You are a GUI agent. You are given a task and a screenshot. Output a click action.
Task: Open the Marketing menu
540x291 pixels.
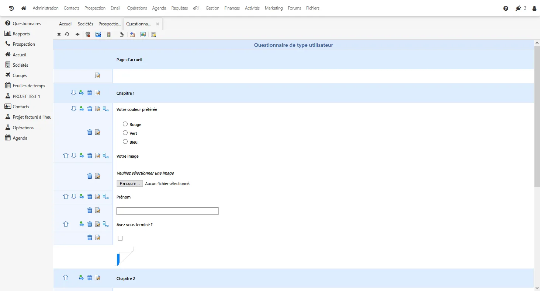pyautogui.click(x=274, y=8)
